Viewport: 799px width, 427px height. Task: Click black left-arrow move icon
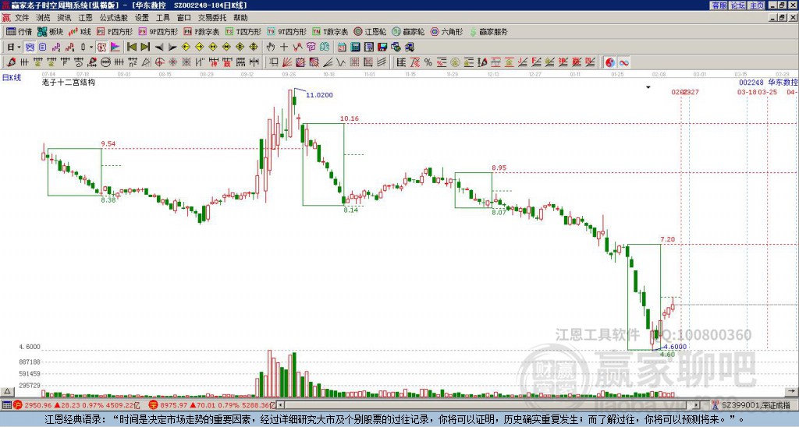click(158, 47)
